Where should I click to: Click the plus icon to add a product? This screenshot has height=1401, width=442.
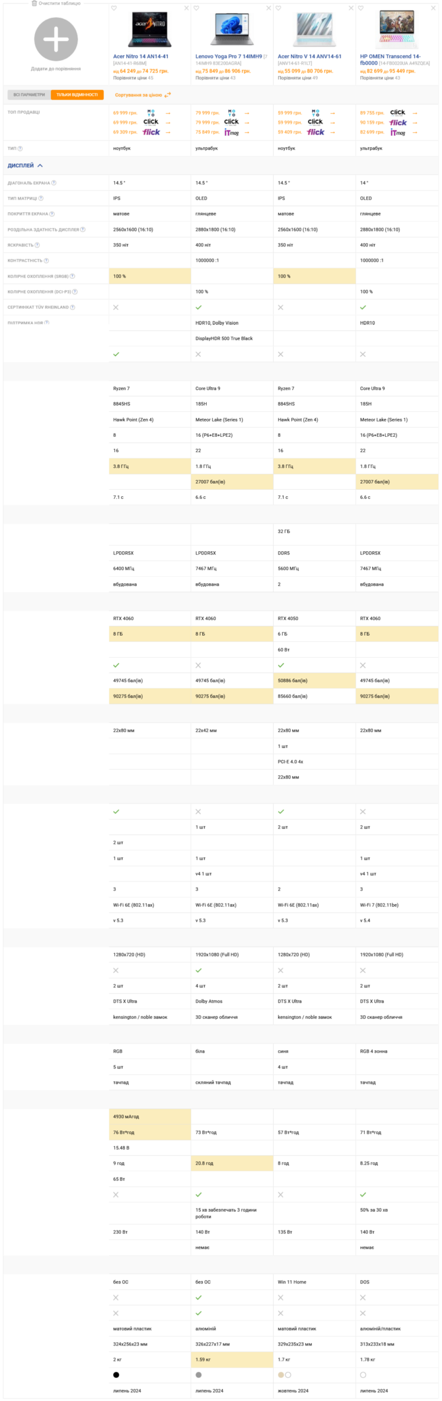[x=56, y=39]
